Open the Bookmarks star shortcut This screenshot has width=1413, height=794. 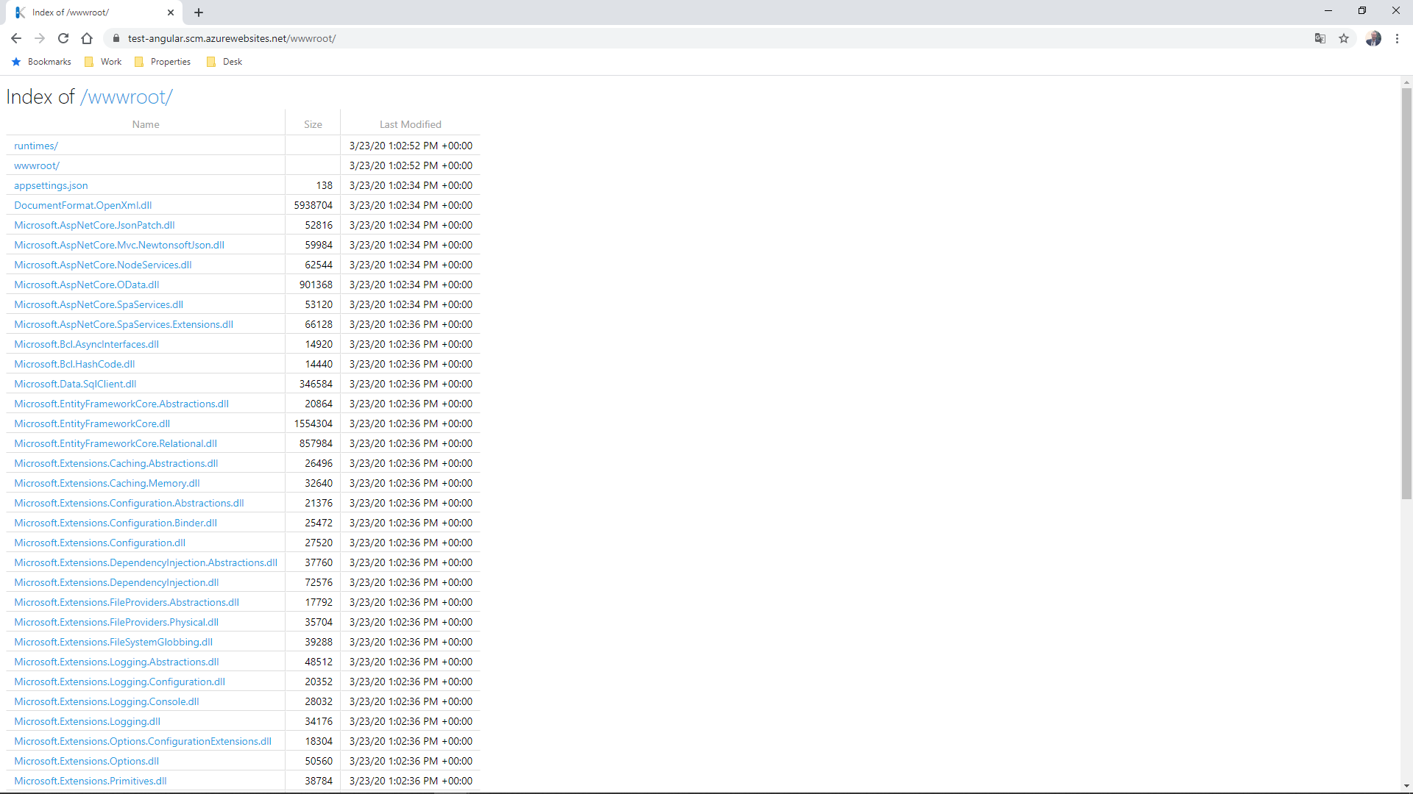[42, 62]
